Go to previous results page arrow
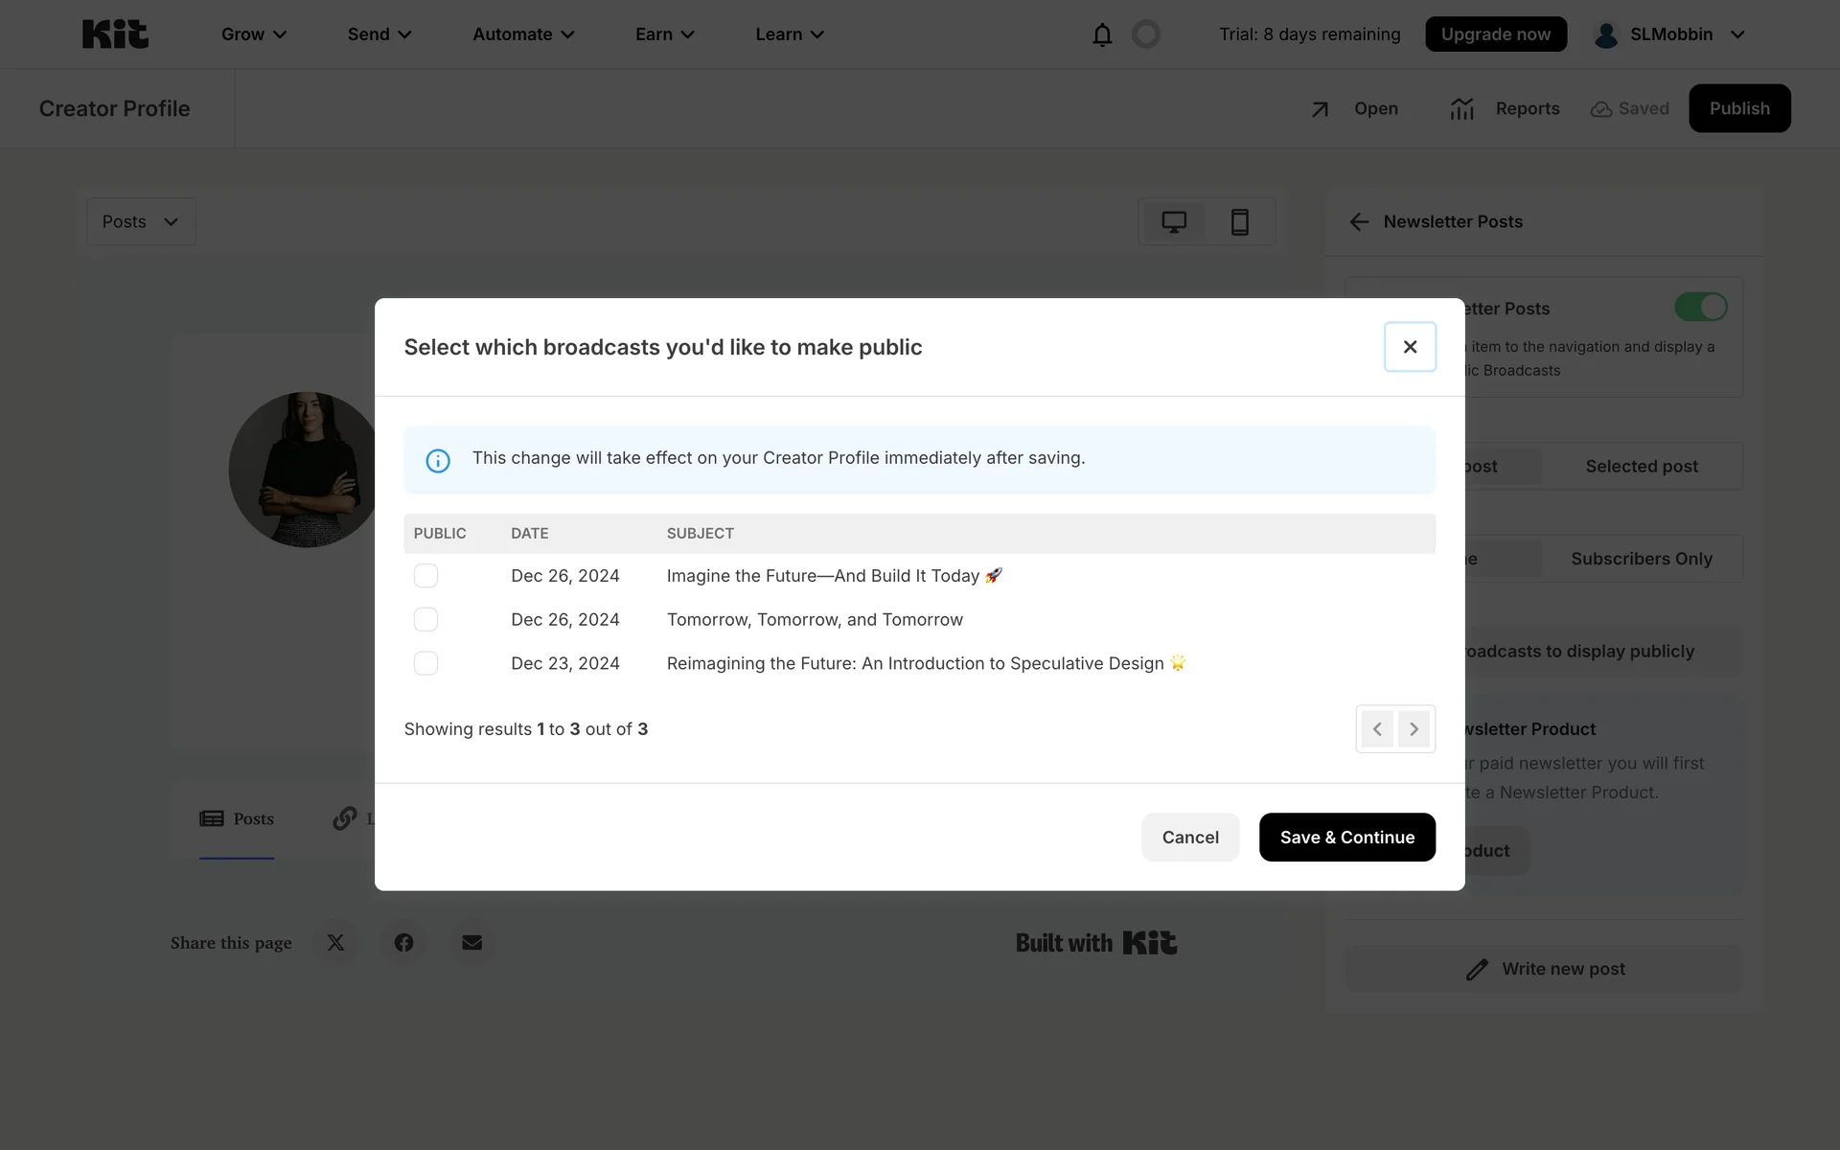 (x=1377, y=729)
